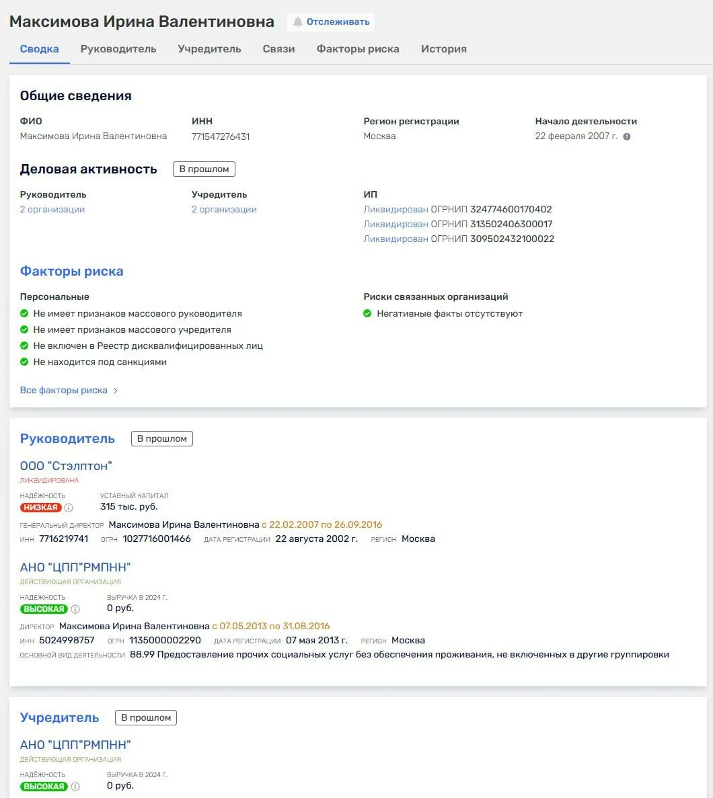Click the Москва value under Регион регистрации
The height and width of the screenshot is (798, 713).
(379, 136)
